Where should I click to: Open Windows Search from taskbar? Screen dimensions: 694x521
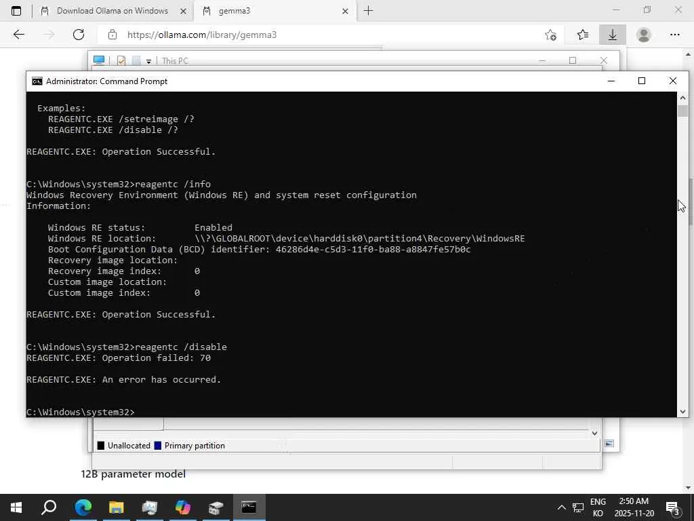pyautogui.click(x=49, y=507)
